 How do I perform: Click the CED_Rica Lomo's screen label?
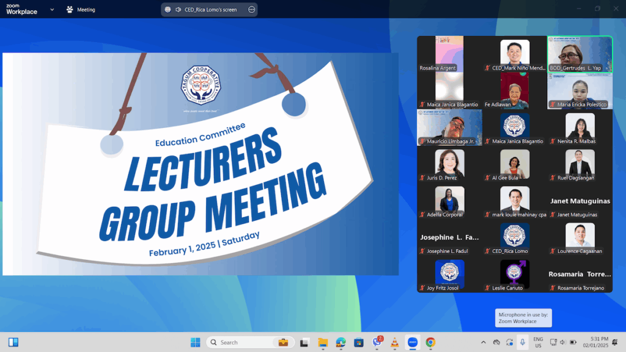pyautogui.click(x=210, y=10)
